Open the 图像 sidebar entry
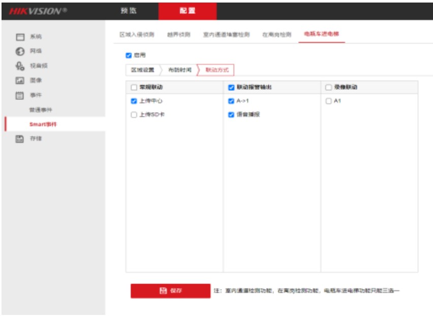Screen dimensions: 433x318 click(x=36, y=80)
